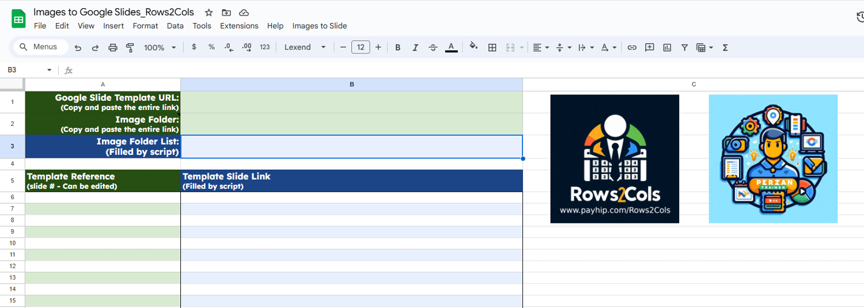Open vertical align dropdown
The image size is (864, 308).
[x=563, y=47]
